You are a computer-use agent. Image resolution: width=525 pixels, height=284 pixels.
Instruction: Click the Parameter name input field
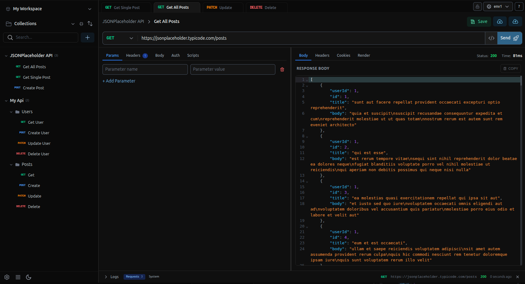(x=145, y=69)
